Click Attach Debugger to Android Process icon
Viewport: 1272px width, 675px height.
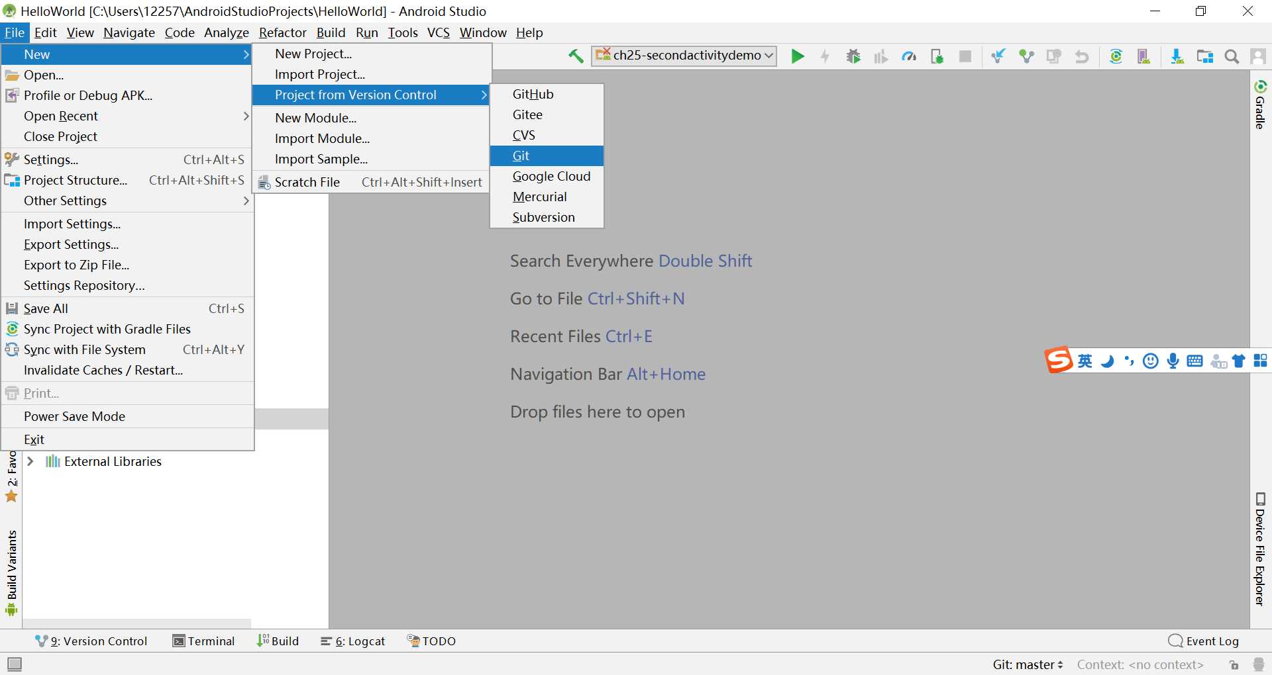[937, 56]
